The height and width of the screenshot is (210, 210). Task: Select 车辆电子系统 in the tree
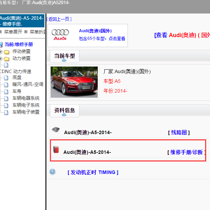tap(26, 105)
